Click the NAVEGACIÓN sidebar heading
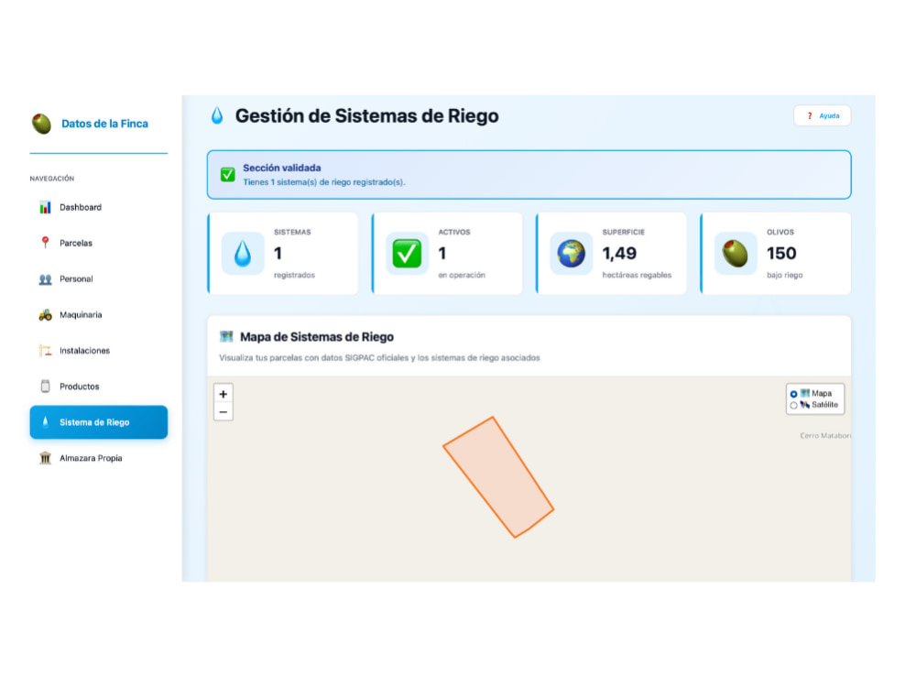Viewport: 916px width, 687px height. [52, 179]
